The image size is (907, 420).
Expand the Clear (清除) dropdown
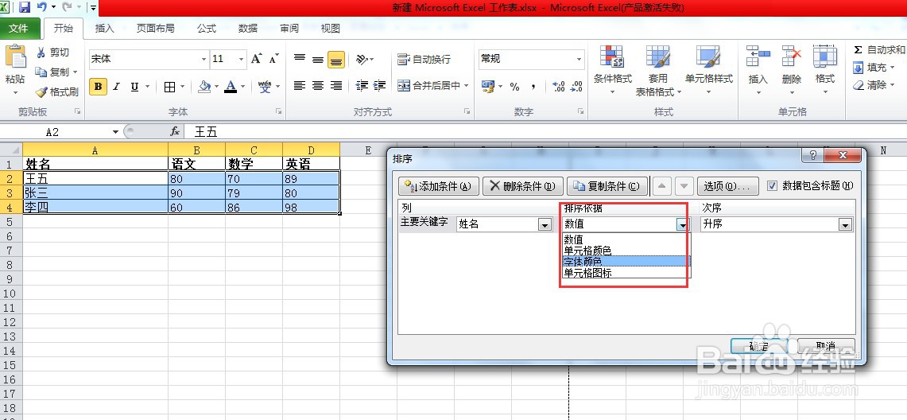tap(893, 85)
